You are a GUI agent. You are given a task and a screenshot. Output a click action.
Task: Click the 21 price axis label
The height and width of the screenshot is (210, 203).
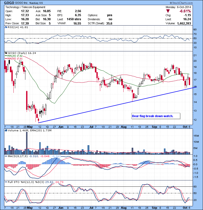click(195, 55)
